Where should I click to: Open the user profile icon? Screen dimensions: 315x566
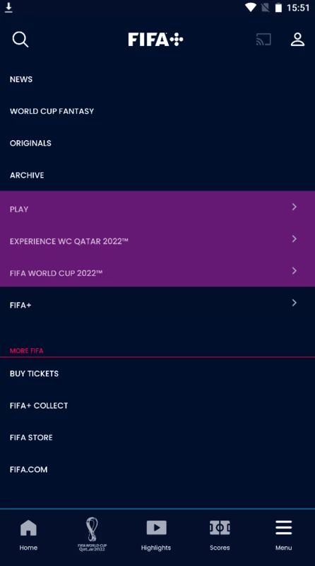pos(298,40)
